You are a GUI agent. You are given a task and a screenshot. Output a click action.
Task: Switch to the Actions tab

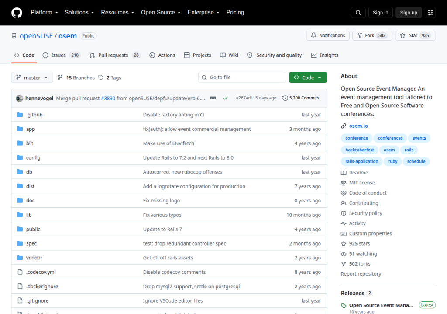(162, 55)
